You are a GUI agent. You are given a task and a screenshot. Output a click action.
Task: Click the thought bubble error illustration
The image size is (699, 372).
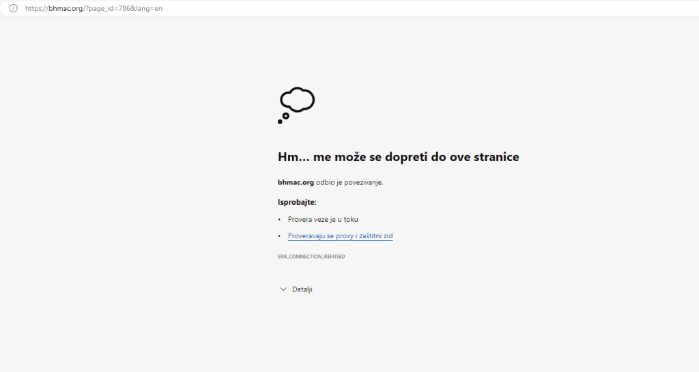298,100
